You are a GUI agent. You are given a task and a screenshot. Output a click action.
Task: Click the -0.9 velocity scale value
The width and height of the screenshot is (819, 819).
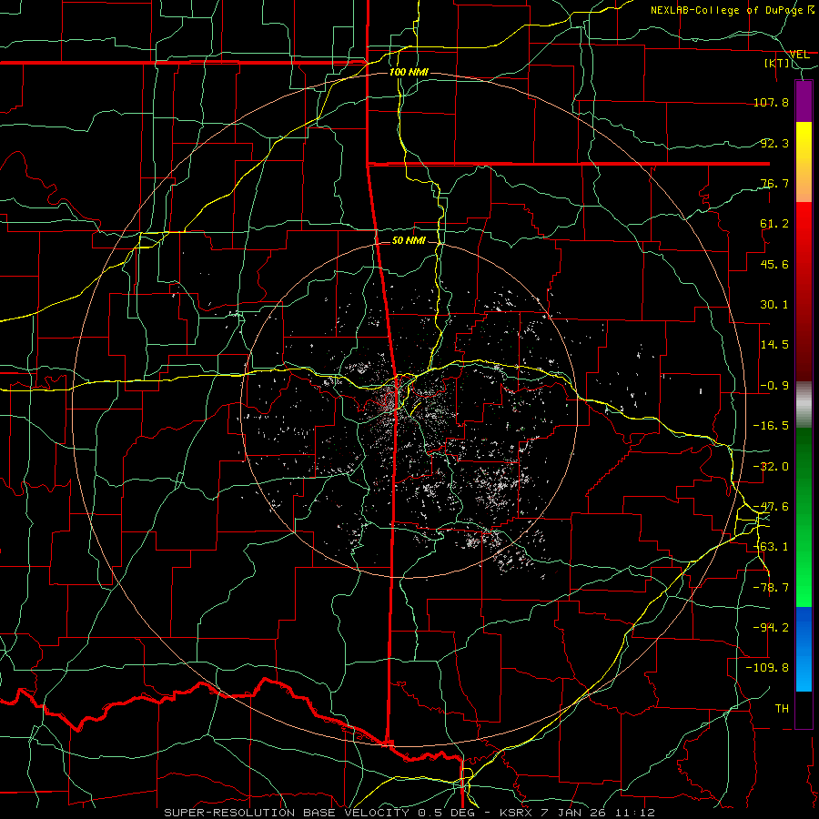click(774, 386)
